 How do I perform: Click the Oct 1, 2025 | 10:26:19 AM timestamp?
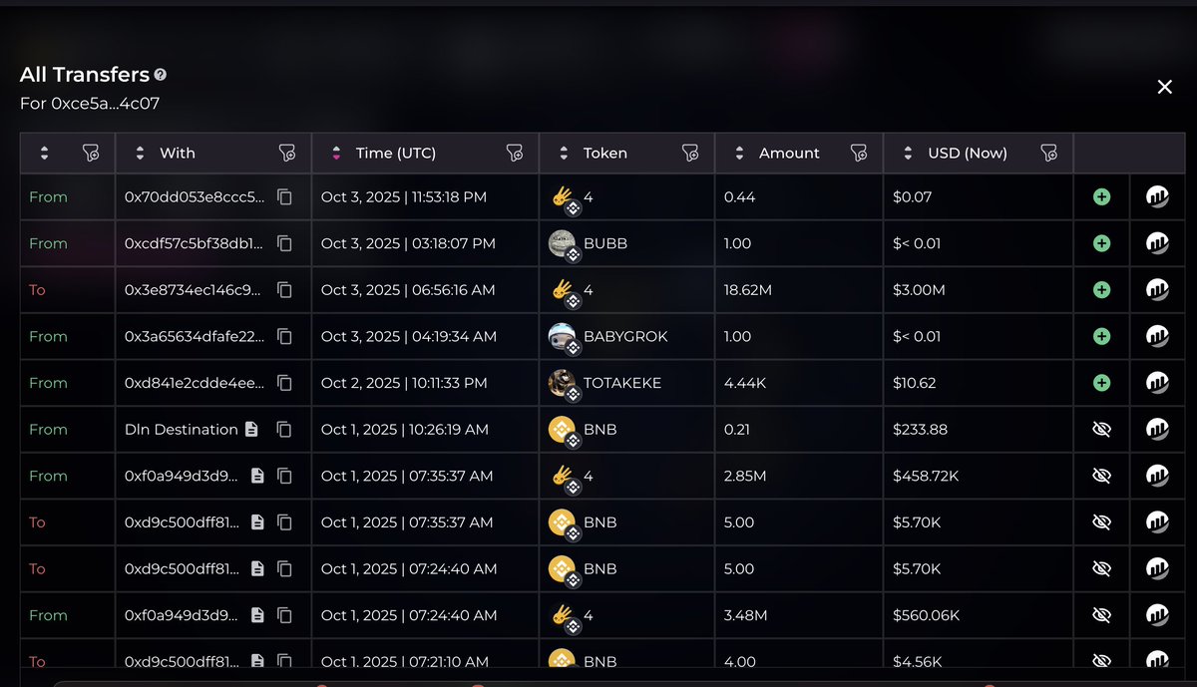click(x=405, y=430)
